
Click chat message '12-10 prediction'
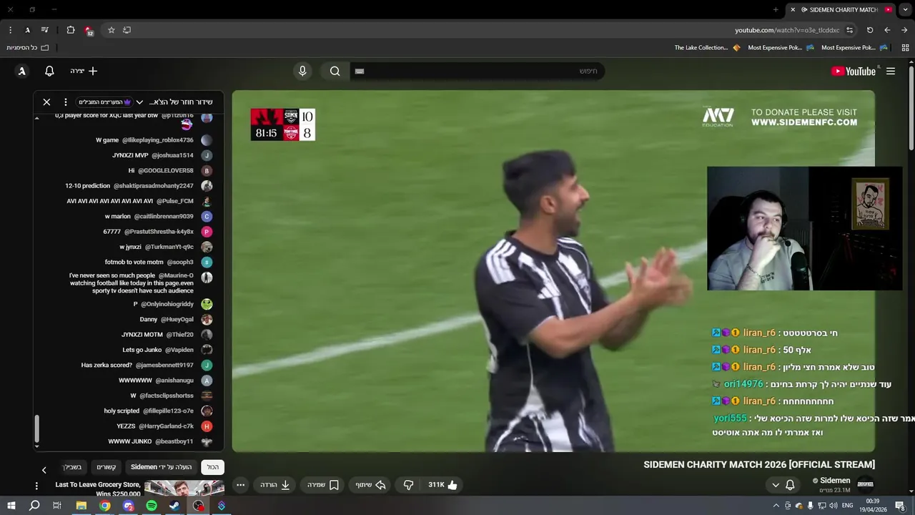coord(88,186)
